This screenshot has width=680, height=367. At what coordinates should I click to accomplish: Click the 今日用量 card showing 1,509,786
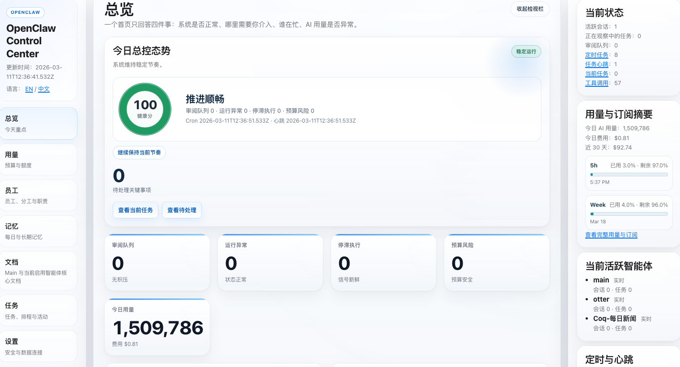click(x=157, y=327)
